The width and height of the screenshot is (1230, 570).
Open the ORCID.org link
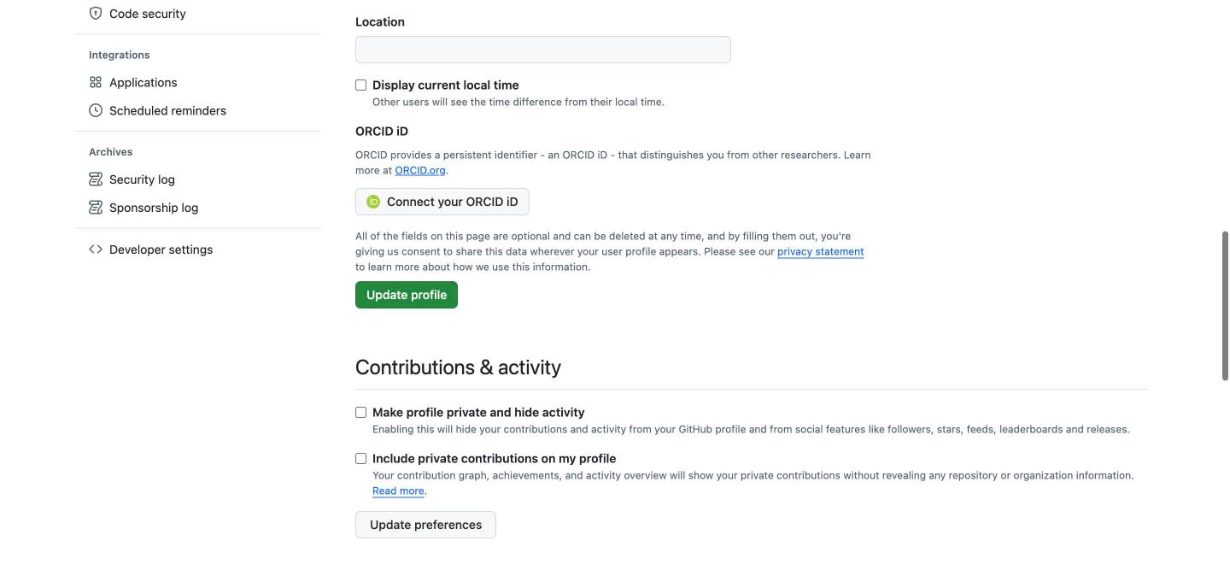(420, 171)
